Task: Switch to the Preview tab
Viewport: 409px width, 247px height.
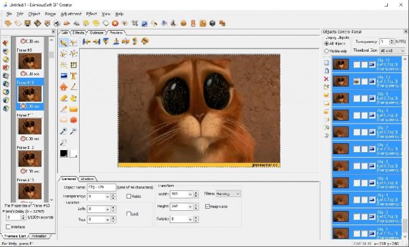Action: click(x=116, y=33)
